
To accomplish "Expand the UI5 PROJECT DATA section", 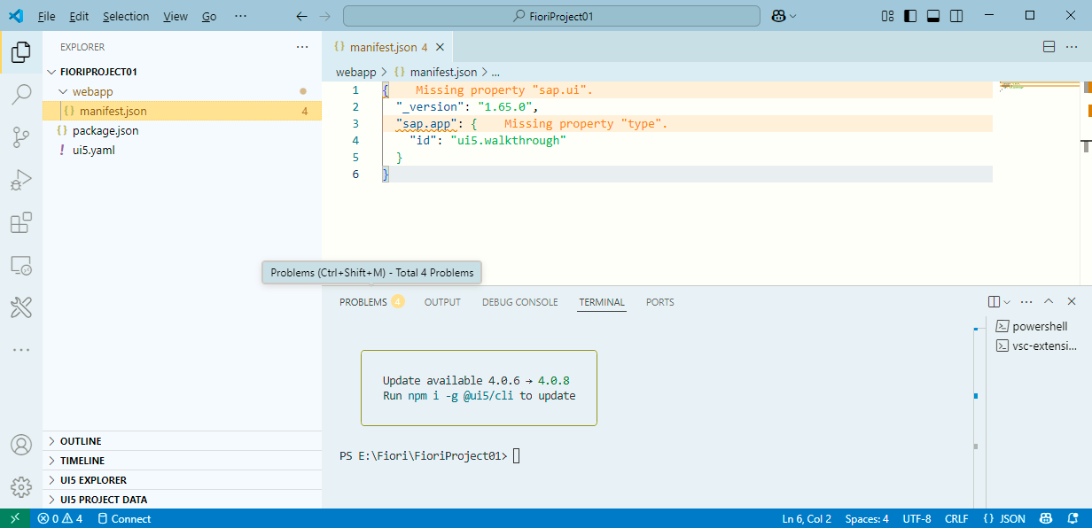I will (182, 500).
